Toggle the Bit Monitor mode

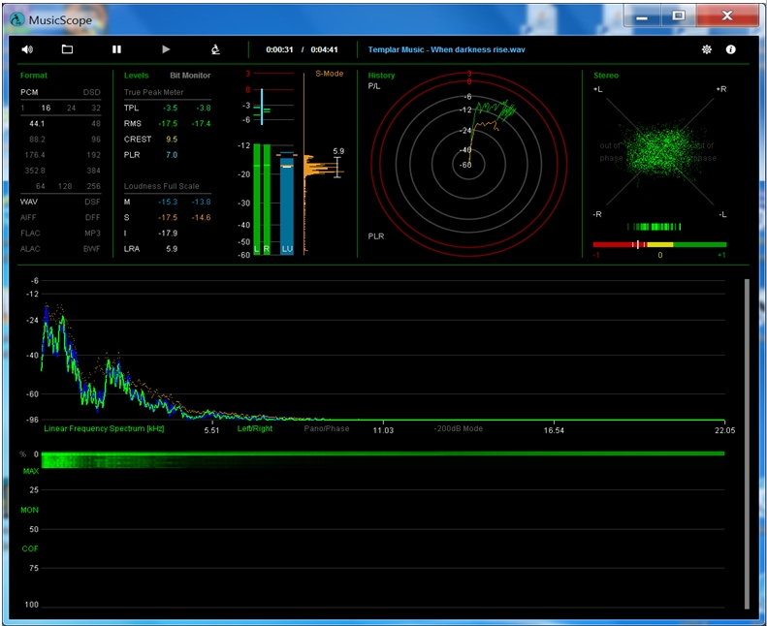[190, 76]
